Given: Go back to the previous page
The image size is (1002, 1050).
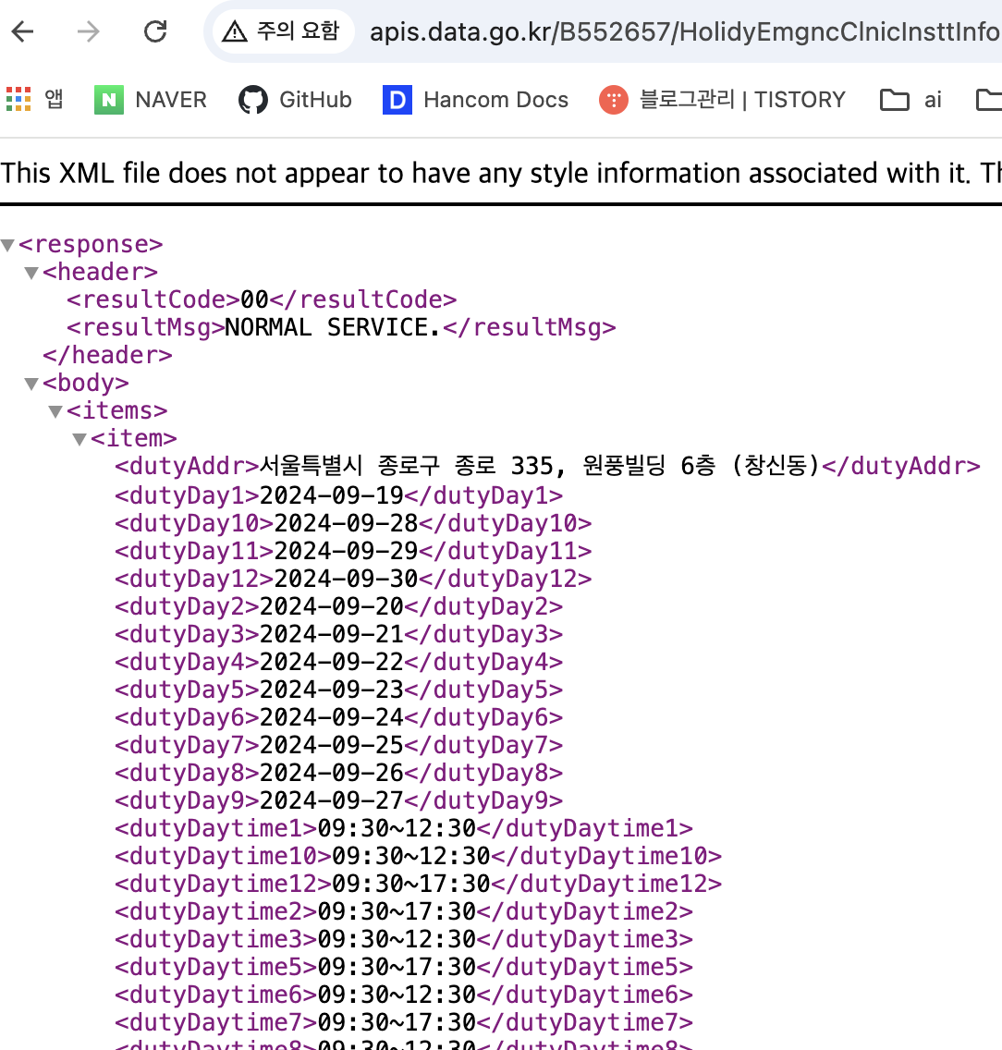Looking at the screenshot, I should 23,31.
